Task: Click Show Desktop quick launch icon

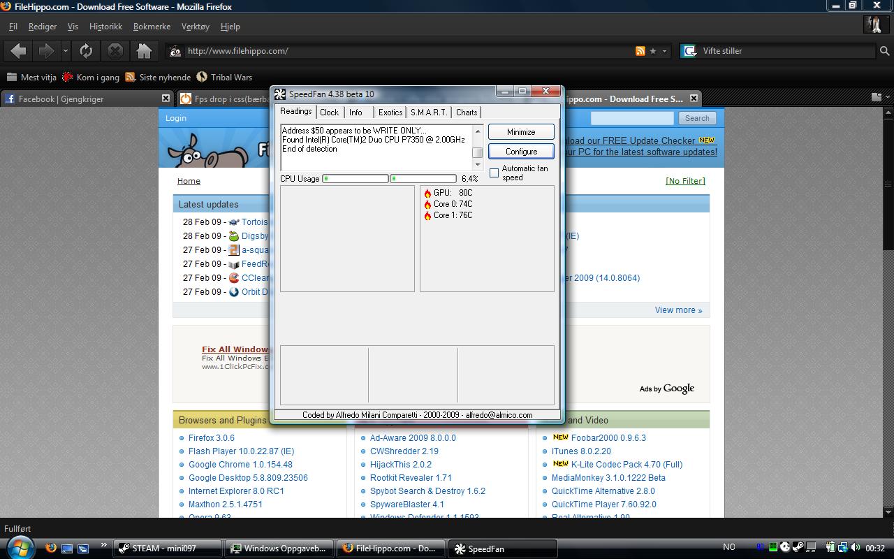Action: click(x=67, y=549)
